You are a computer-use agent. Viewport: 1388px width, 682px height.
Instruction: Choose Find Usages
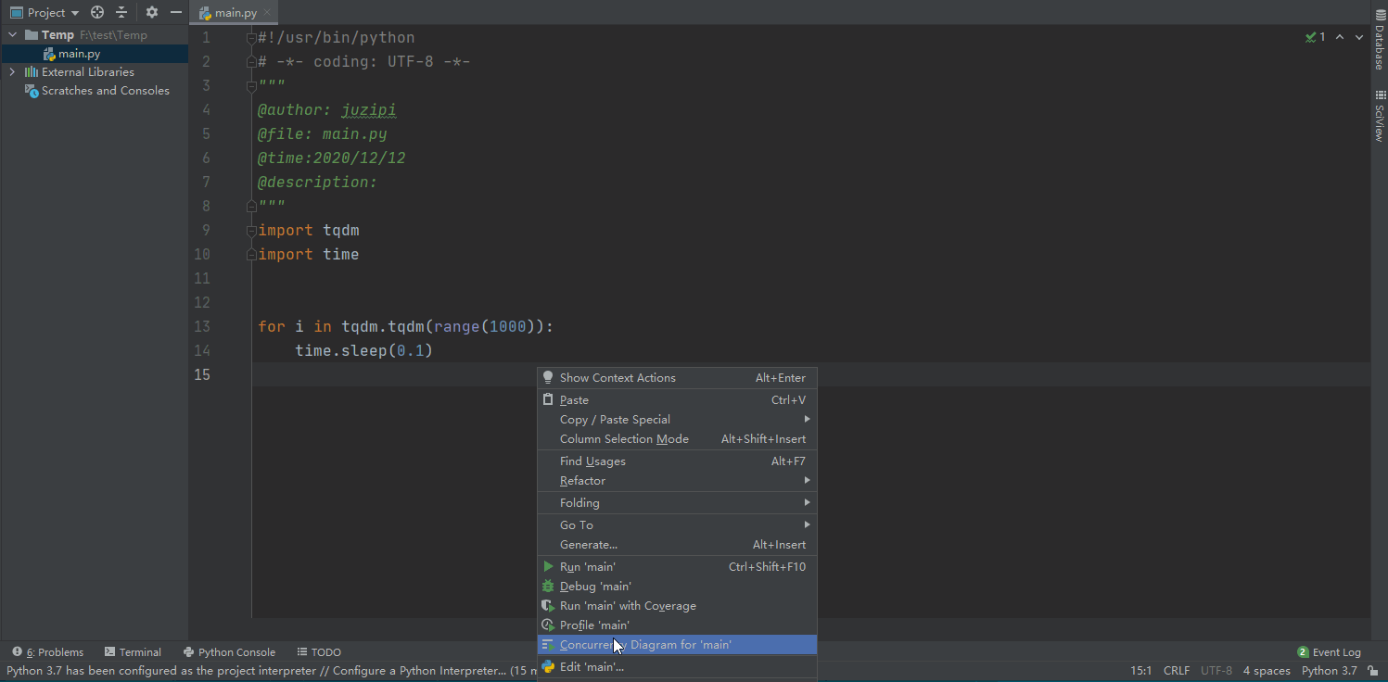pos(677,461)
